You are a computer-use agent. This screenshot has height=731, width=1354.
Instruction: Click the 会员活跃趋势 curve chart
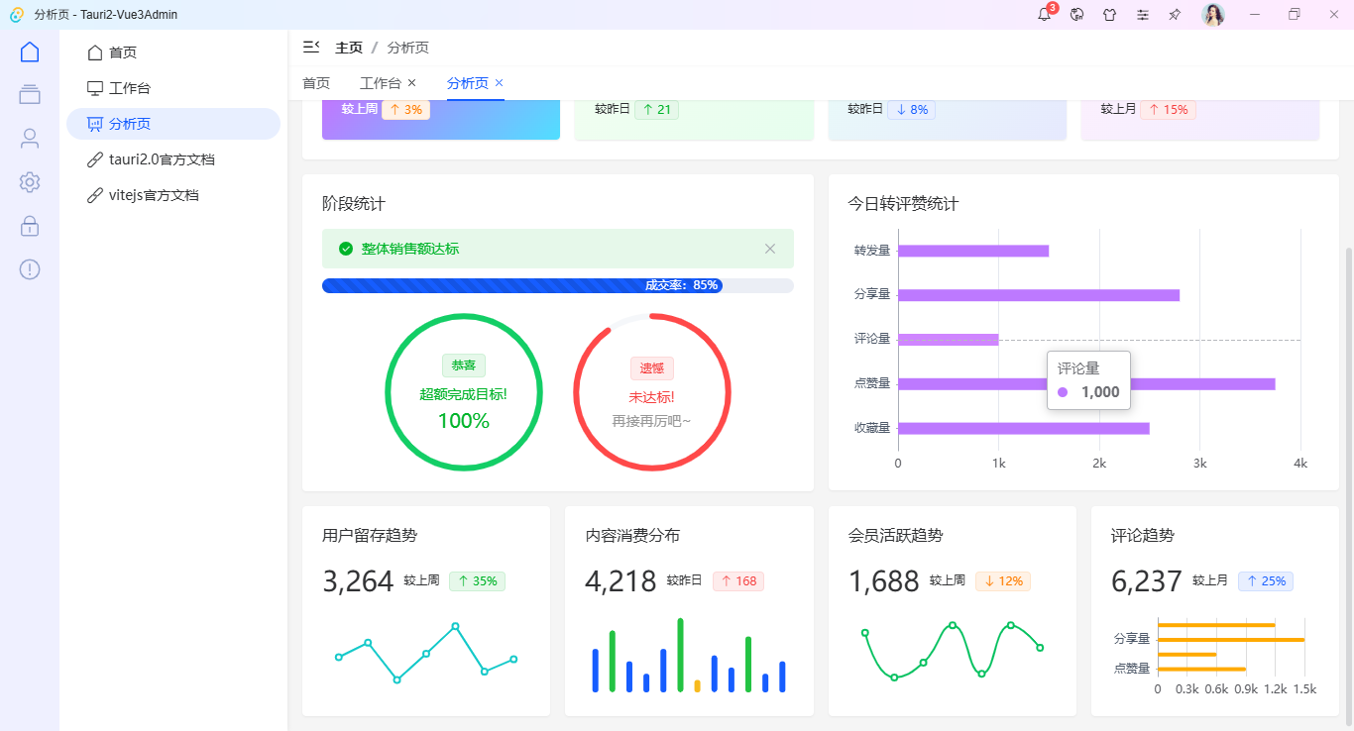tap(953, 654)
